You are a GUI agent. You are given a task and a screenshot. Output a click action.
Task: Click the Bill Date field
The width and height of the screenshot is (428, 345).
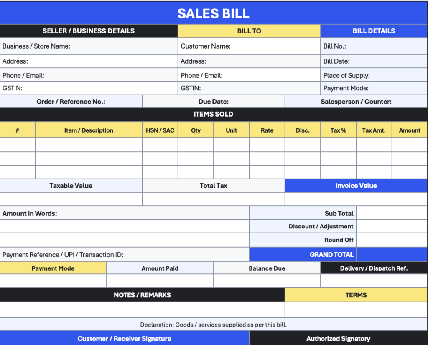[x=374, y=61]
